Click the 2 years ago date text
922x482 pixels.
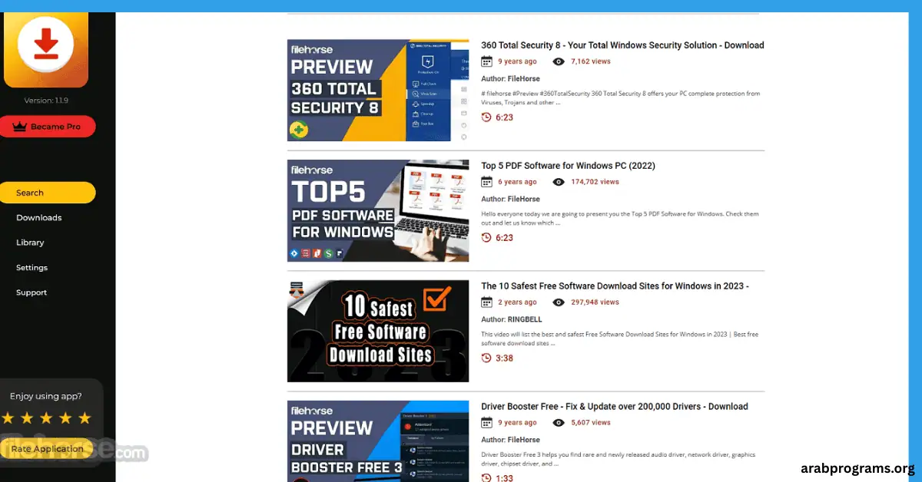[517, 302]
